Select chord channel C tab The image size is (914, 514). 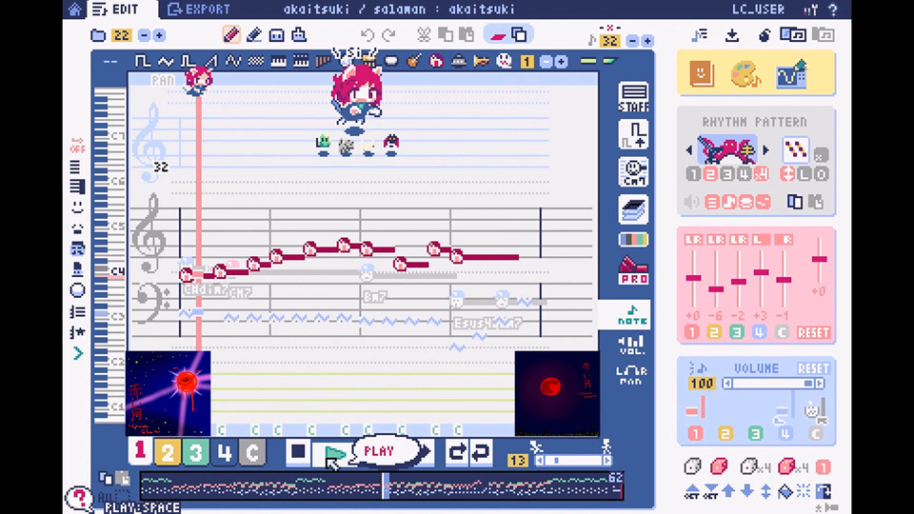(252, 452)
